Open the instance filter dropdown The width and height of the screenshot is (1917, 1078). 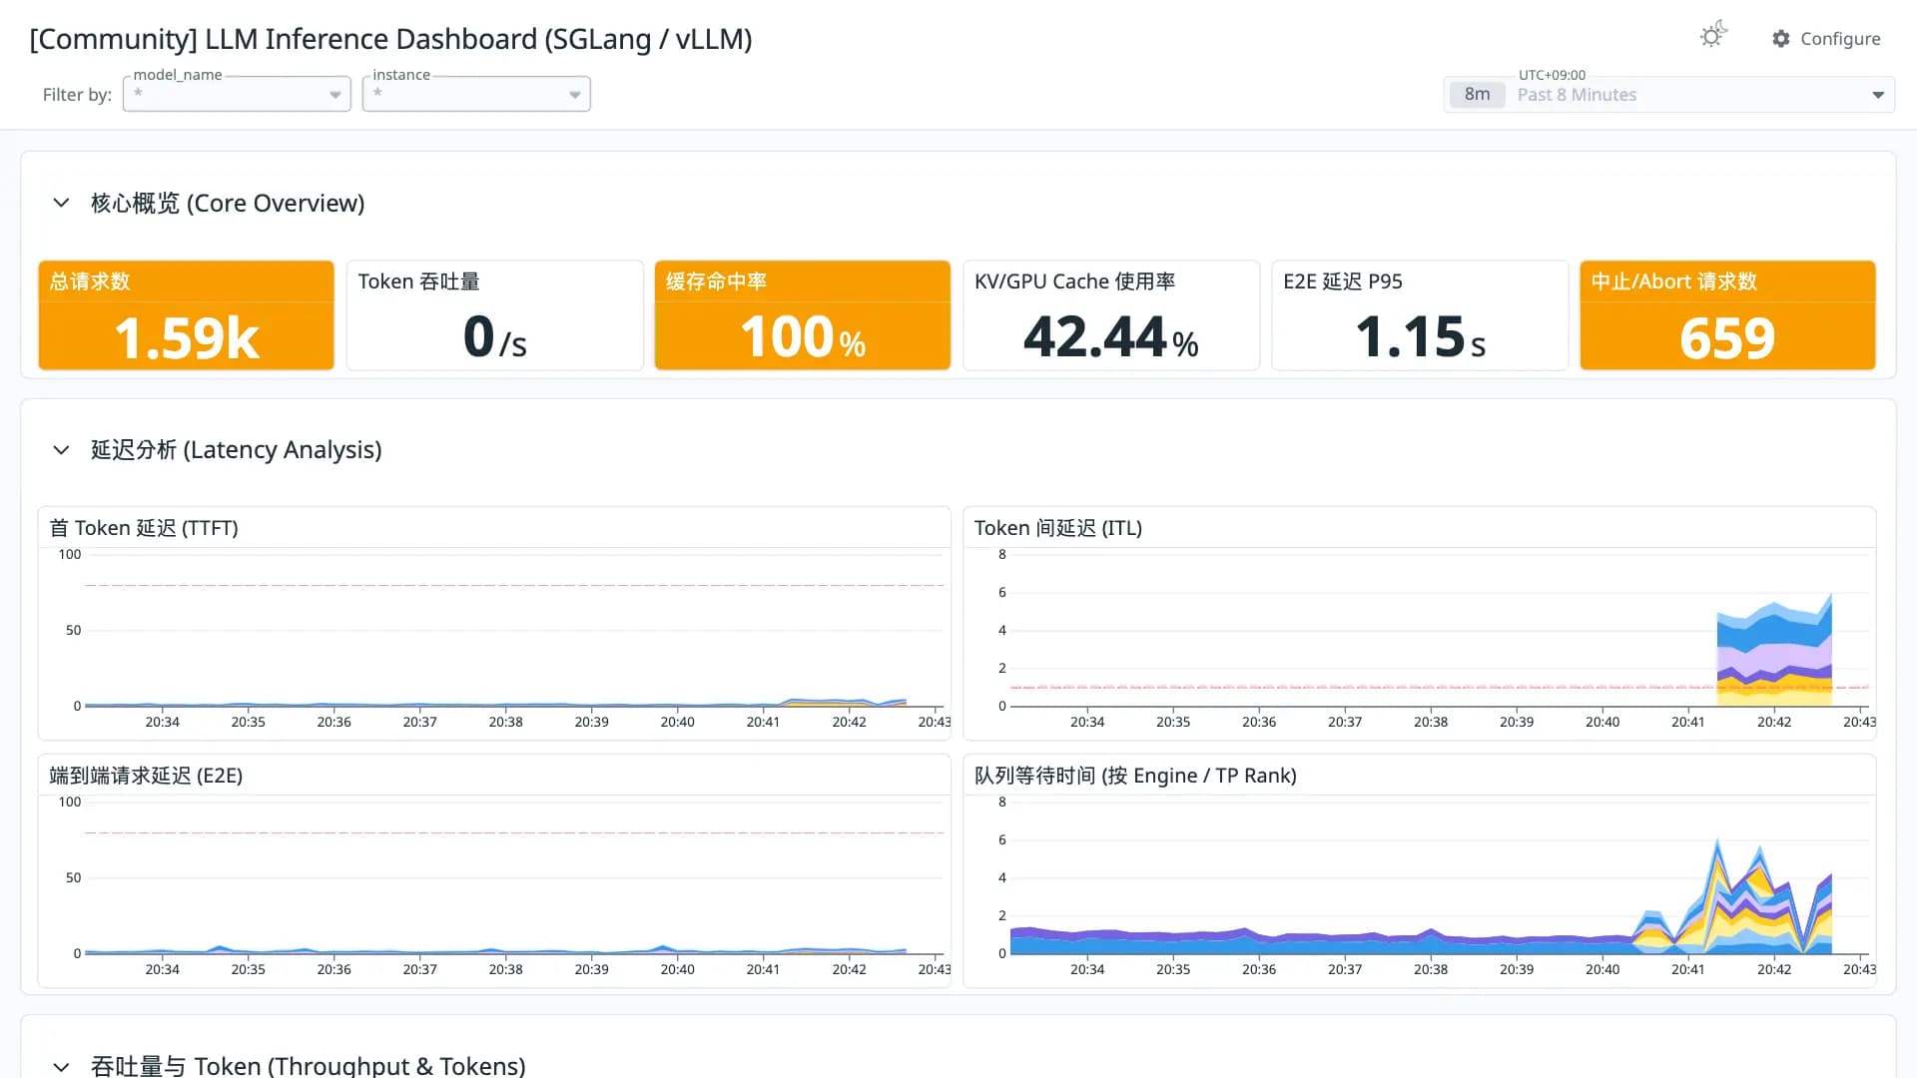(x=476, y=94)
